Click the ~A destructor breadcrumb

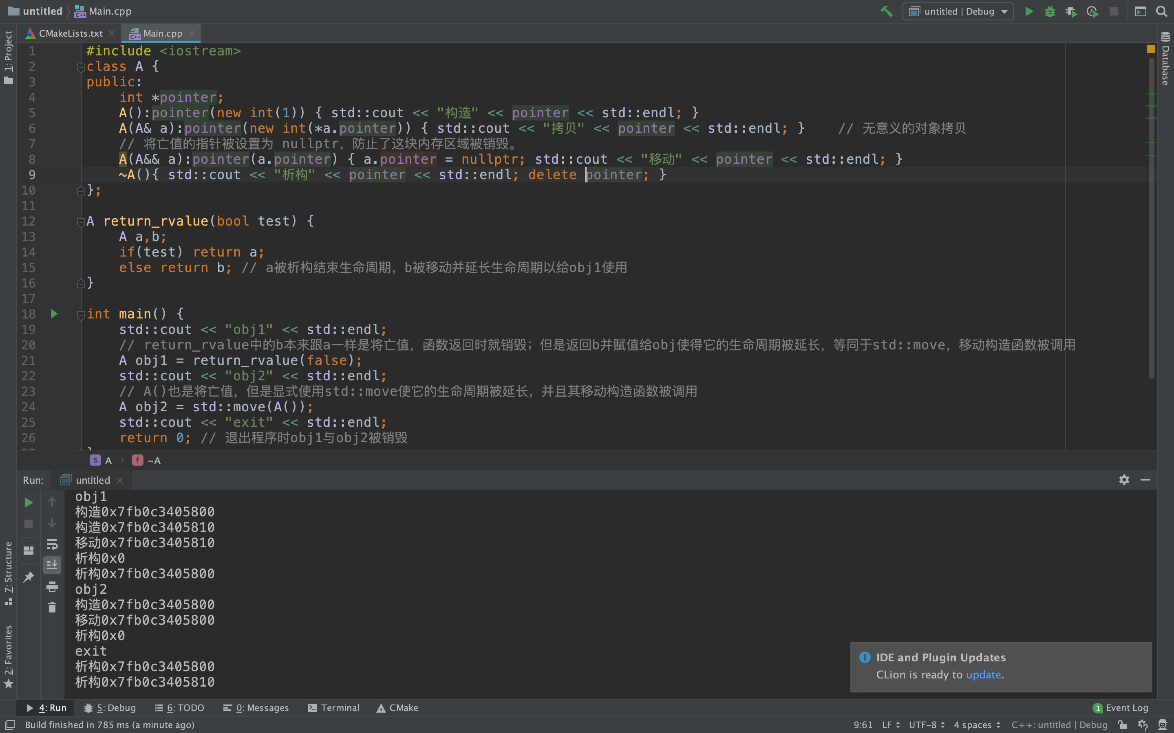pos(146,461)
